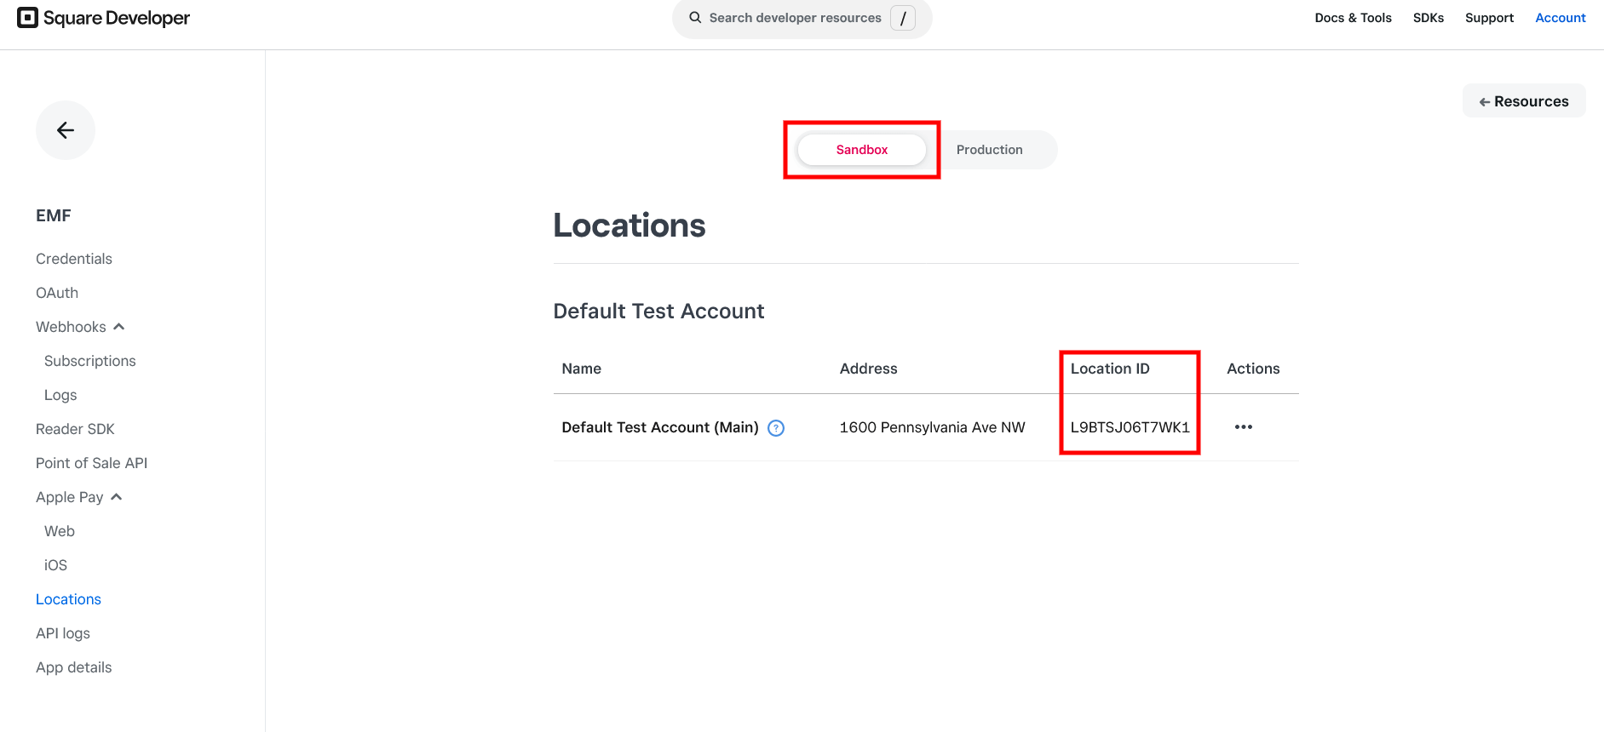Click the keyboard shortcut slash indicator
This screenshot has width=1604, height=732.
(903, 17)
